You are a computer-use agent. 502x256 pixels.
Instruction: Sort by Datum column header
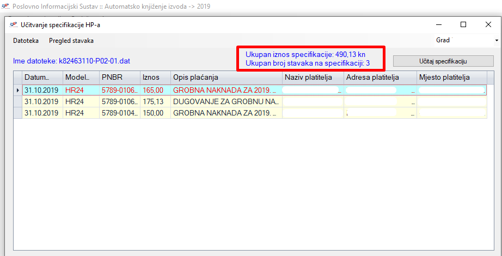[x=42, y=78]
